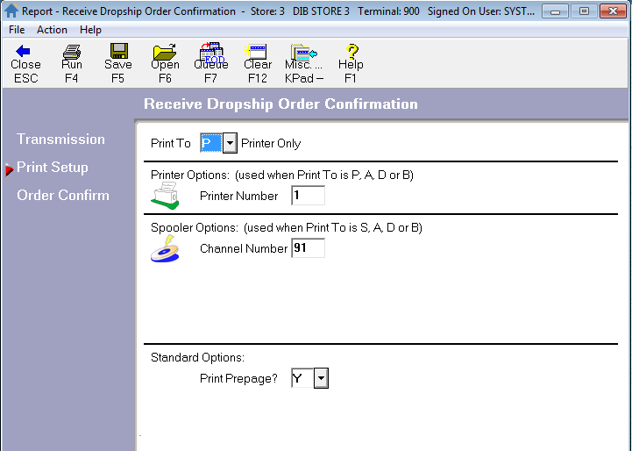Click the Queue F7 calendar icon
Screen dimensions: 632x451
tap(211, 52)
